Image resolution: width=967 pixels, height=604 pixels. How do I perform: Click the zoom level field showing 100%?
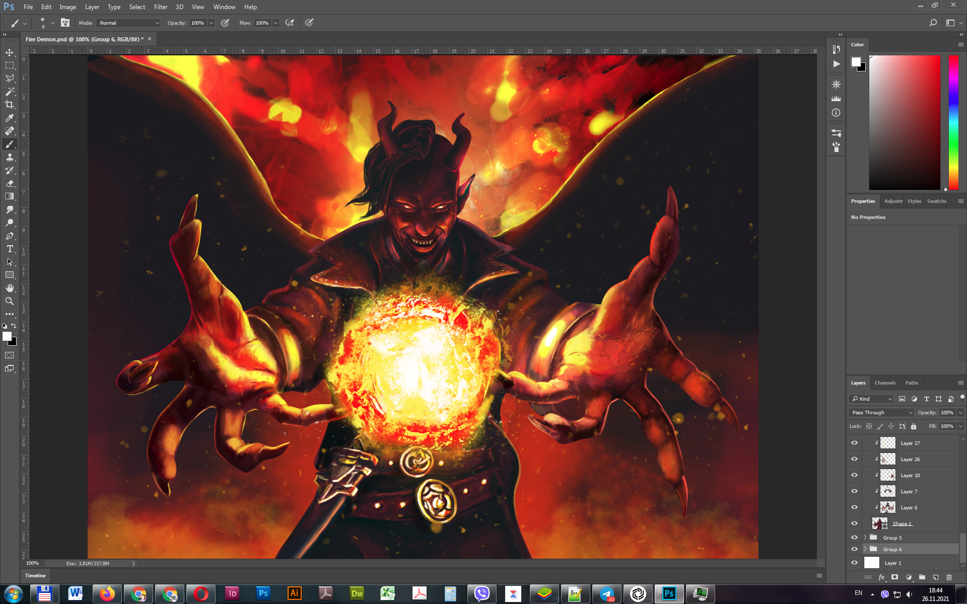[33, 563]
